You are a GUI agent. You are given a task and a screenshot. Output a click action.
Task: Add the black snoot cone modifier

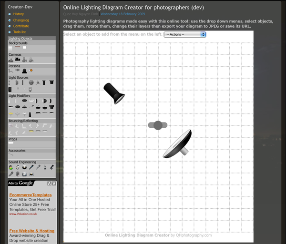[x=30, y=114]
